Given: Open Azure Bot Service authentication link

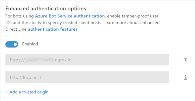Looking at the screenshot, I should 70,16.
